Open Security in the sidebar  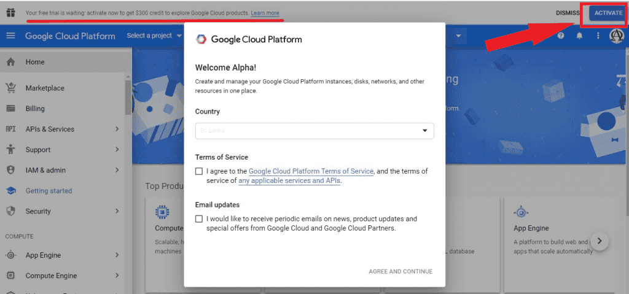63,211
